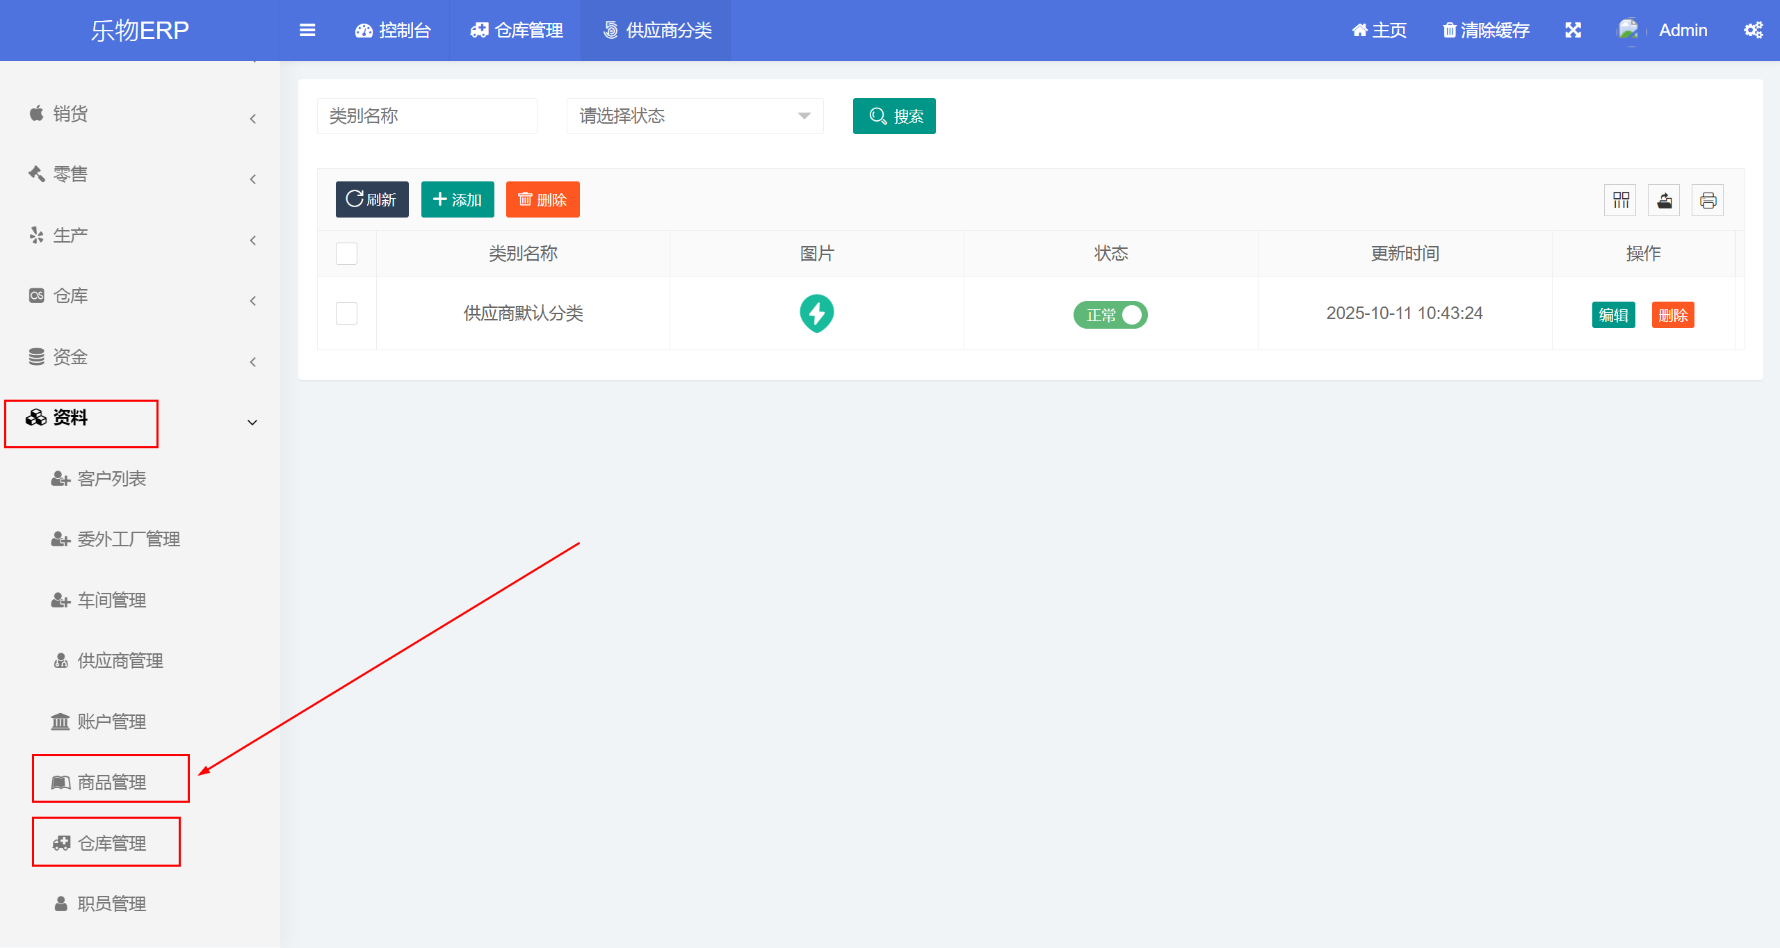Viewport: 1780px width, 948px height.
Task: Open the 请选择状态 dropdown
Action: (x=695, y=116)
